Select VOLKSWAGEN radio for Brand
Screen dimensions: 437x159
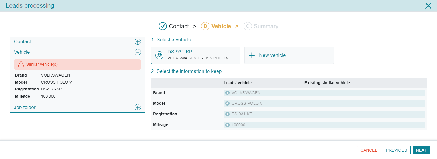pos(227,93)
